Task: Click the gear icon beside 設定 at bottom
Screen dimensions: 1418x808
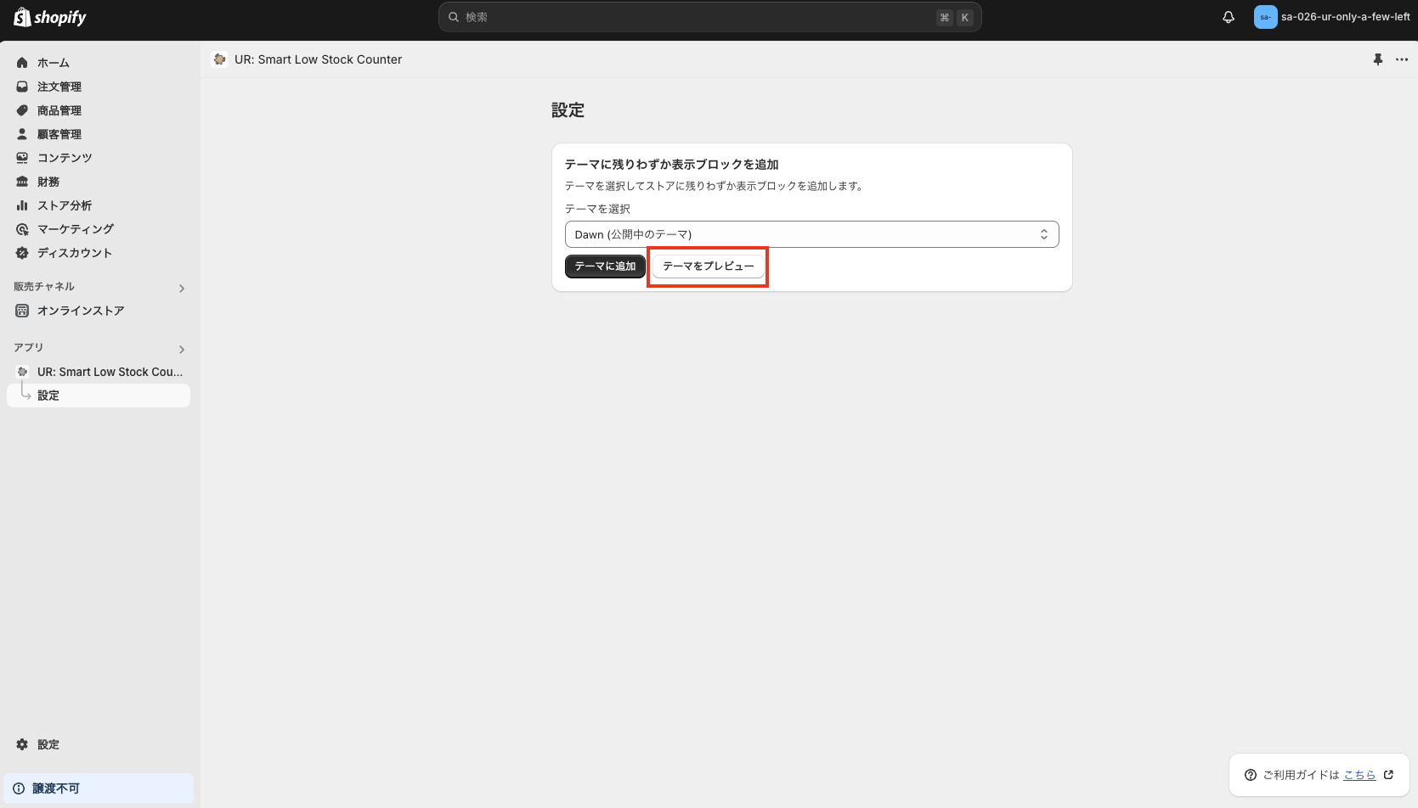Action: (22, 744)
